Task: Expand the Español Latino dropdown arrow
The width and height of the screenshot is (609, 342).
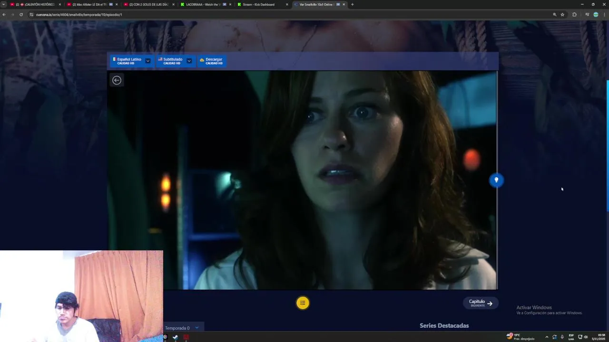Action: click(148, 61)
